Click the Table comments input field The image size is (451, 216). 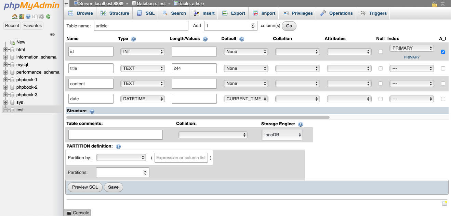pyautogui.click(x=116, y=135)
